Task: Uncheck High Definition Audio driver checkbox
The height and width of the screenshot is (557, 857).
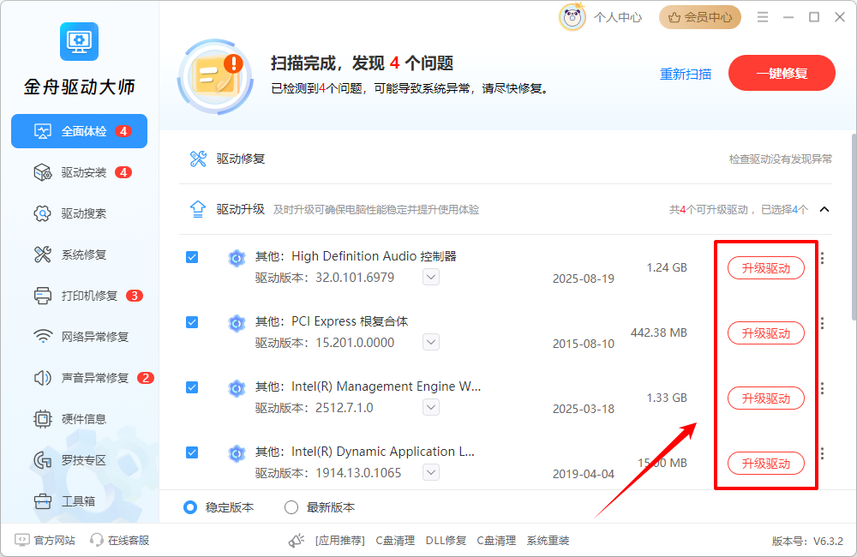Action: [192, 257]
